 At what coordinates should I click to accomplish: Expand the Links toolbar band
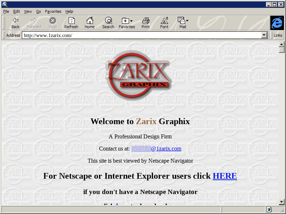point(278,35)
